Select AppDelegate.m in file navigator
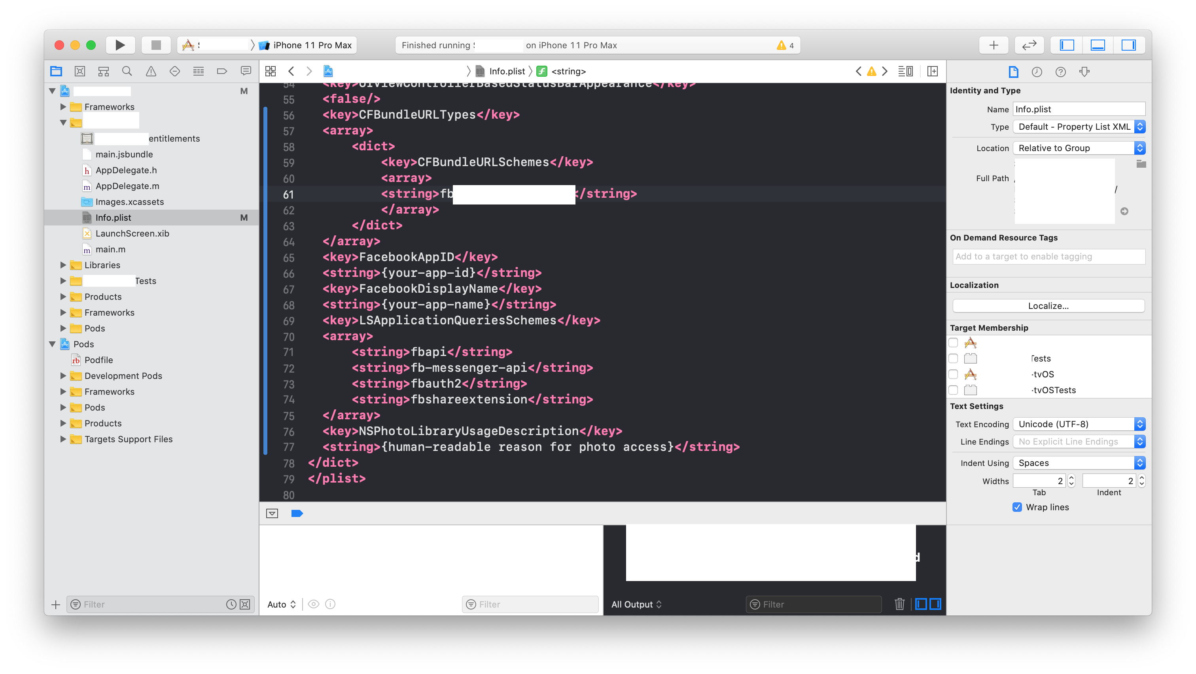1196x674 pixels. (127, 186)
